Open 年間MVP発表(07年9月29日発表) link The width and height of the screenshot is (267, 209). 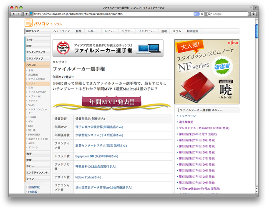click(x=199, y=189)
